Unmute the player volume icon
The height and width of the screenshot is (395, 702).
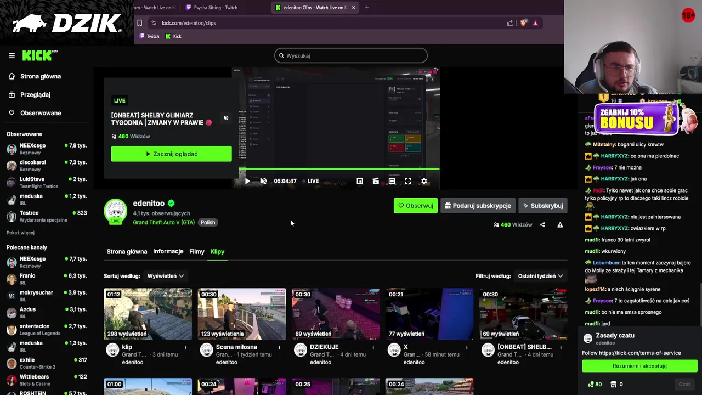coord(263,181)
